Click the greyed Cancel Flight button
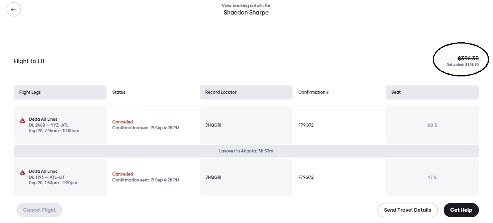The height and width of the screenshot is (223, 493). click(39, 210)
